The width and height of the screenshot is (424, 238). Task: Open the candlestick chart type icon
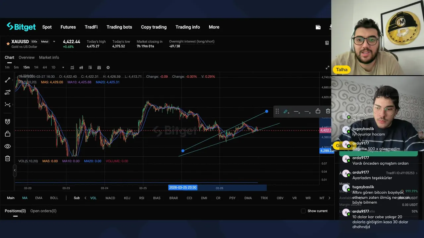[x=81, y=67]
